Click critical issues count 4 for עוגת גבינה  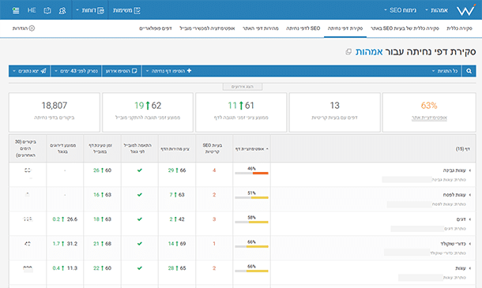(214, 170)
